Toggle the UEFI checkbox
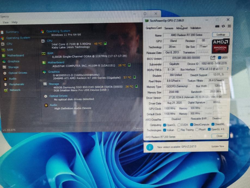This screenshot has height=188, width=250. tap(220, 57)
